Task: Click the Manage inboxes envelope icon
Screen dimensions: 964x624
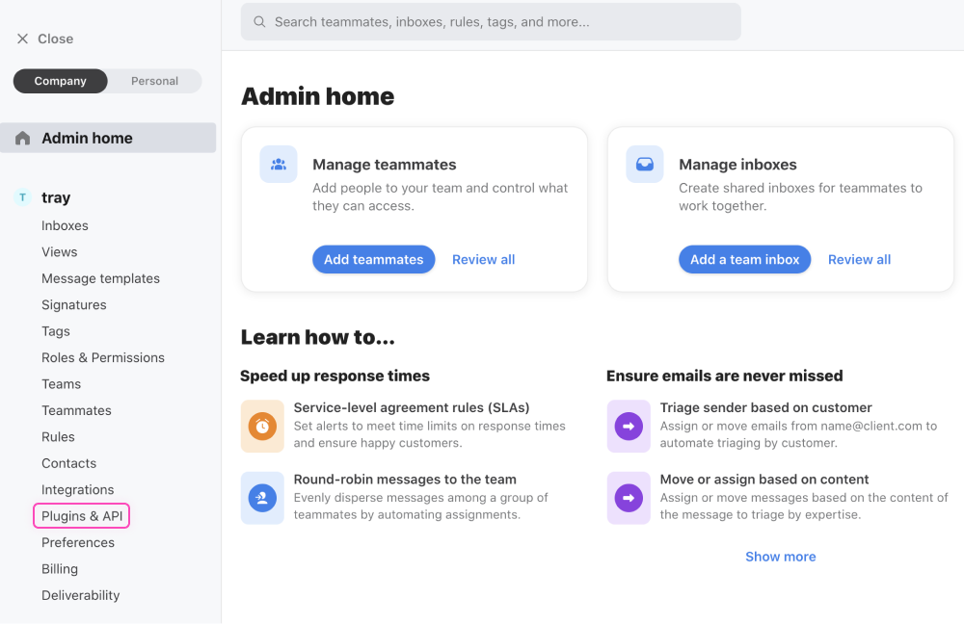Action: (644, 164)
